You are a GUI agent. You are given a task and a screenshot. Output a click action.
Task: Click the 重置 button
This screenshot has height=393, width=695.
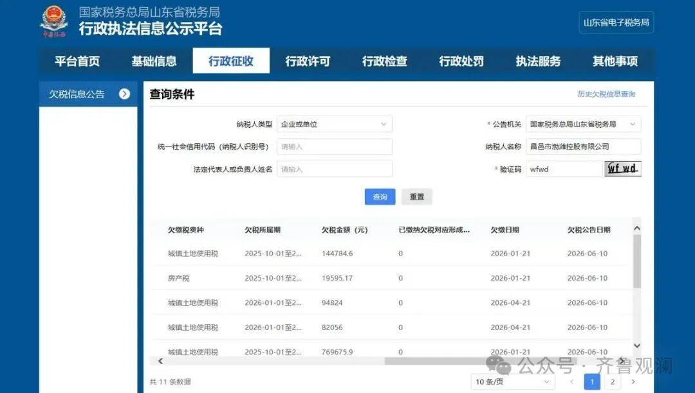pyautogui.click(x=416, y=197)
